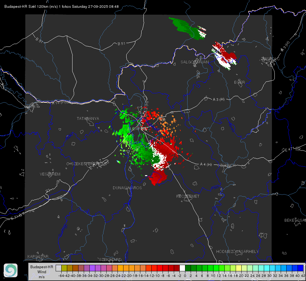306x281 pixels.
Task: Click the VESZPRÉM city label
Action: pyautogui.click(x=50, y=174)
